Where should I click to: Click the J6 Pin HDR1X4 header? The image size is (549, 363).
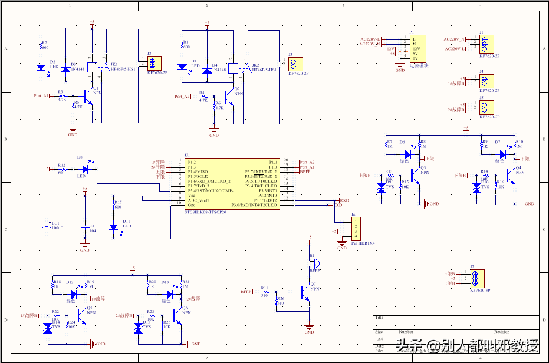pyautogui.click(x=356, y=229)
